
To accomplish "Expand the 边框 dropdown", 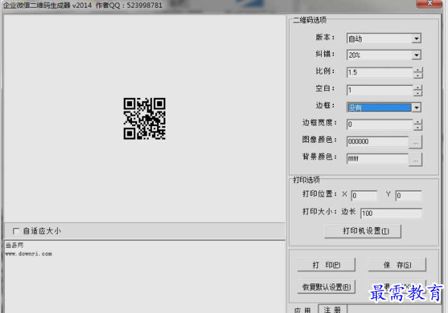I will click(417, 108).
